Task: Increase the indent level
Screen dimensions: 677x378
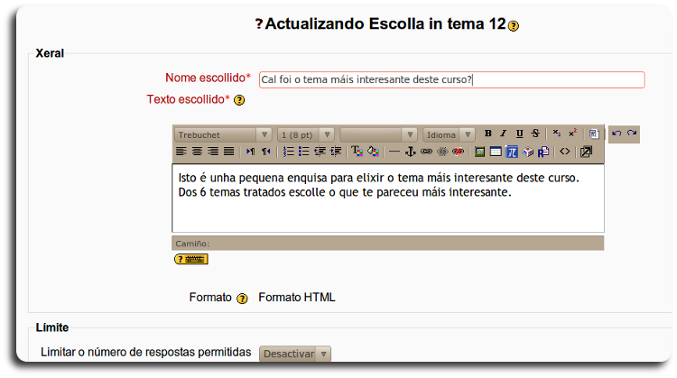Action: click(x=336, y=152)
